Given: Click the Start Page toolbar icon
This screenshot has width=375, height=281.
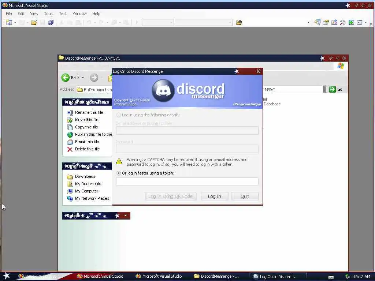Looking at the screenshot, I should click(x=351, y=22).
